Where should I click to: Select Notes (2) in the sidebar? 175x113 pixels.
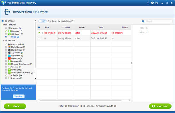(15, 37)
